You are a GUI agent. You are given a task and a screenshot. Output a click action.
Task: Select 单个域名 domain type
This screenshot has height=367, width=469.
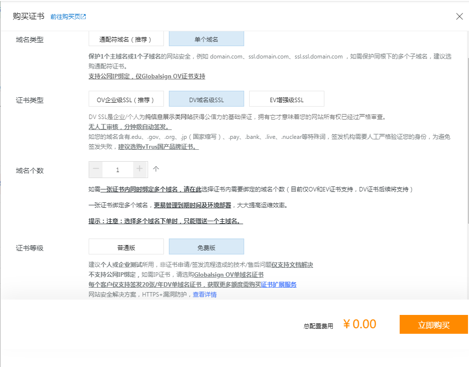coord(206,39)
